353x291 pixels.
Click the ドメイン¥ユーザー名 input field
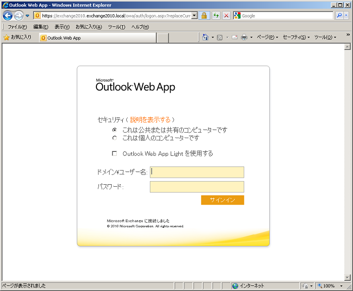[197, 172]
